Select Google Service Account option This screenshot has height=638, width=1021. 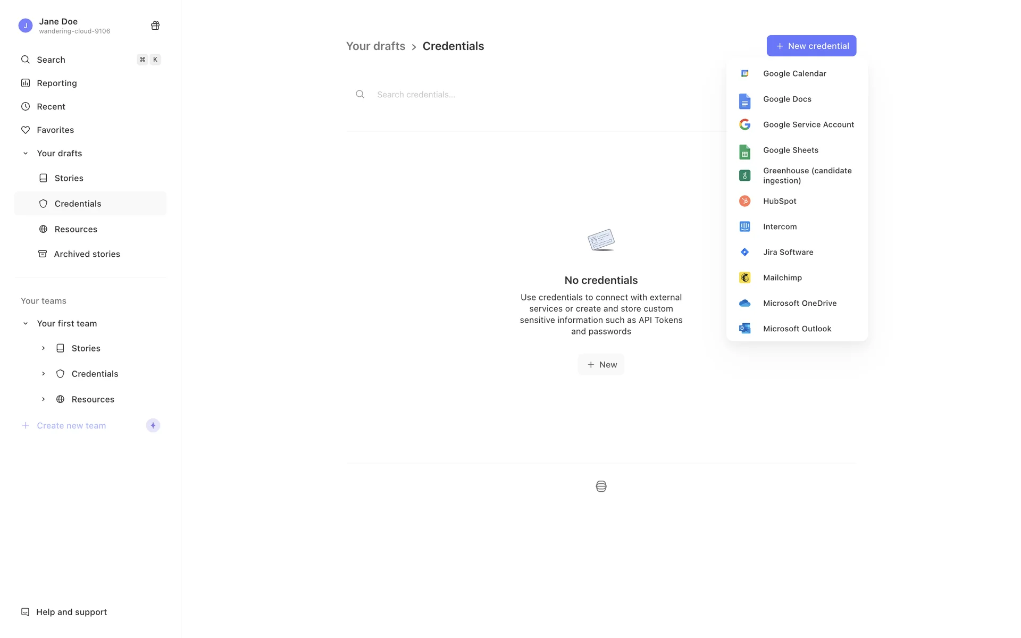[808, 124]
